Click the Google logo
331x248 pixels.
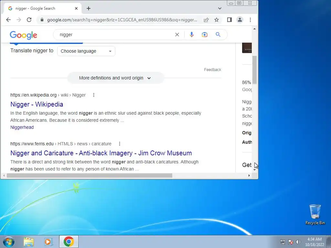pos(23,35)
